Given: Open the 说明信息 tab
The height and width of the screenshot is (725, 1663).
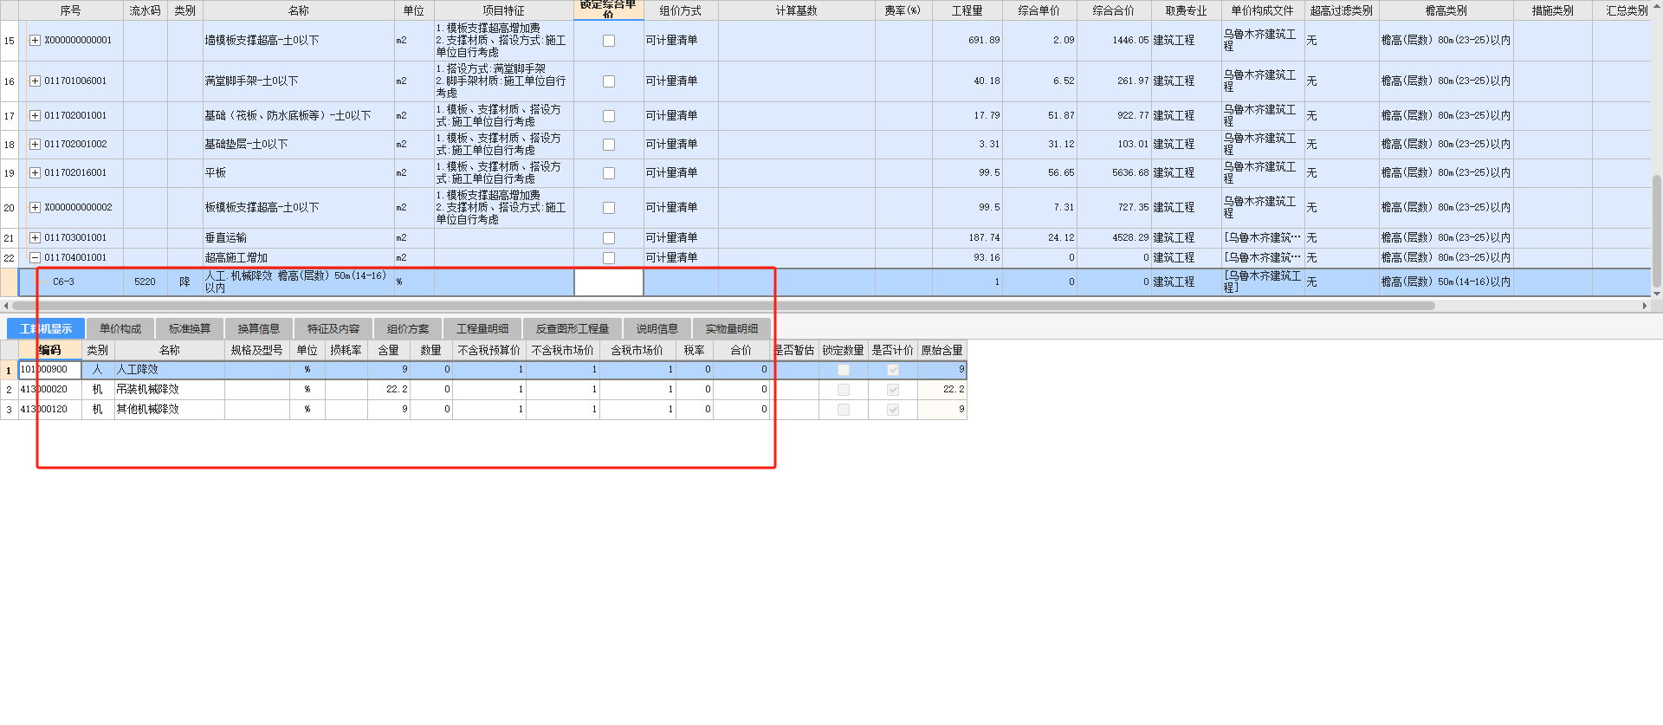Looking at the screenshot, I should (x=657, y=329).
